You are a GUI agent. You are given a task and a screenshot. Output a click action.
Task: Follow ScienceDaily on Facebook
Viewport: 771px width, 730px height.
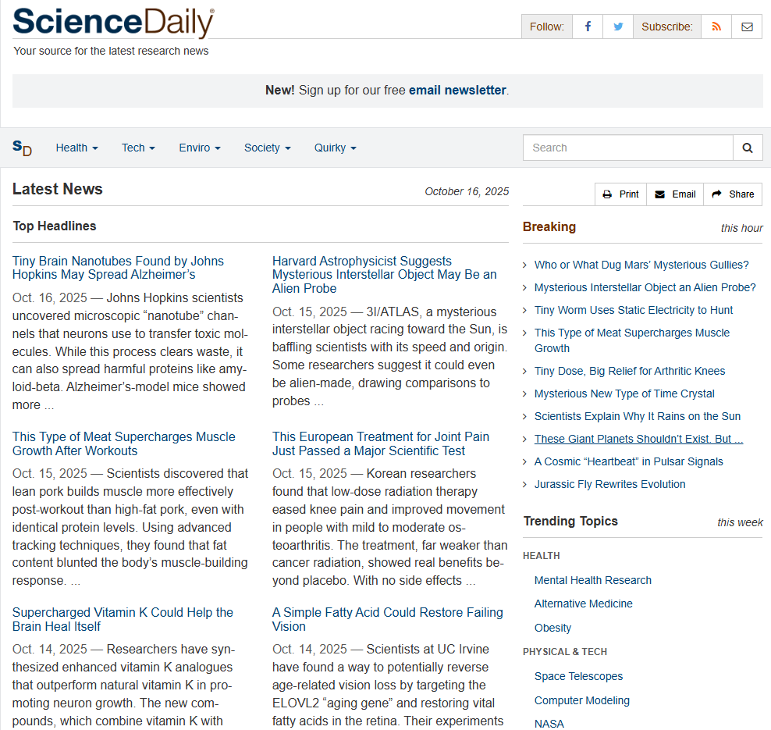[x=587, y=26]
